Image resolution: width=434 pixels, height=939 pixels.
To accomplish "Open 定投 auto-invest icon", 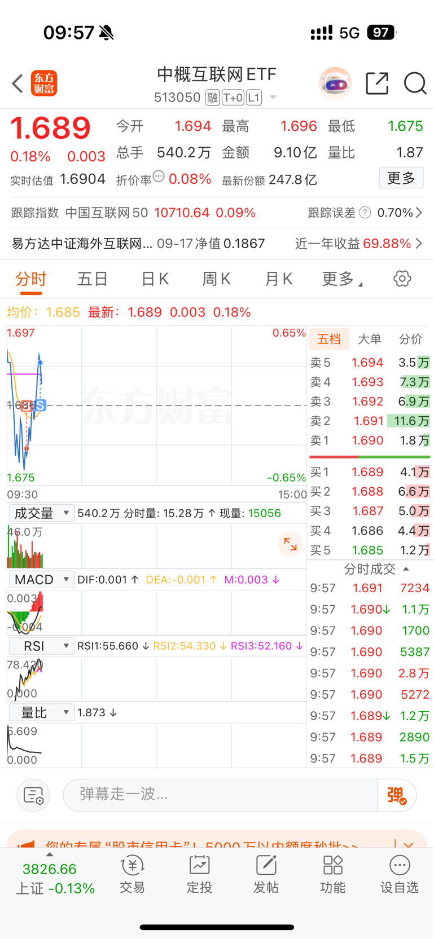I will point(199,875).
